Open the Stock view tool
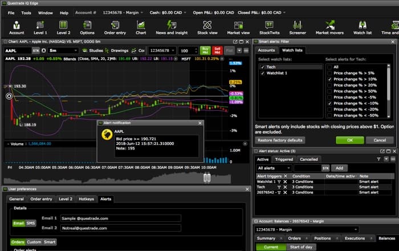This screenshot has width=399, height=251. pyautogui.click(x=207, y=28)
